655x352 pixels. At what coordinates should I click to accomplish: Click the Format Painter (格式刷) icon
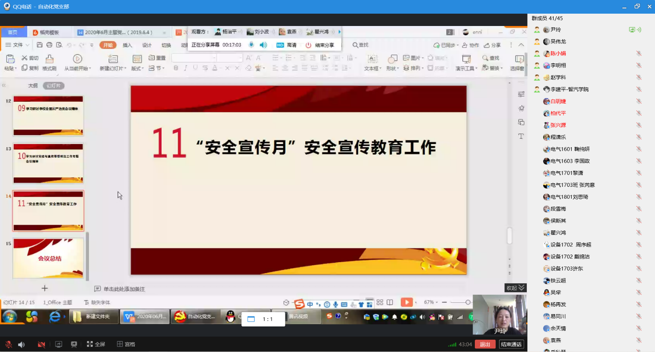[x=49, y=59]
